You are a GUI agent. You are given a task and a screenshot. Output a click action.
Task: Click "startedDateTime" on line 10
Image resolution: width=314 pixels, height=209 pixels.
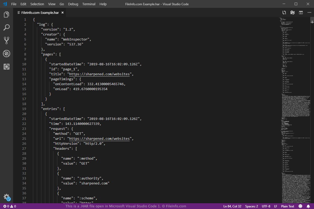(x=66, y=64)
